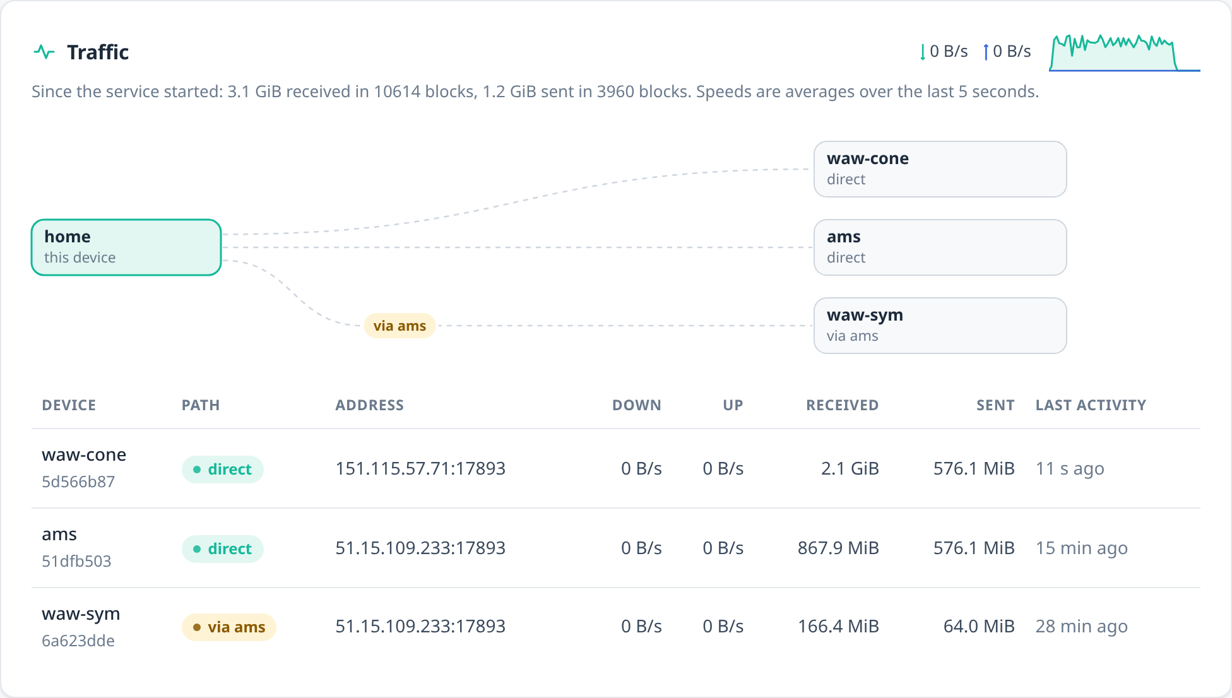Click 28 min ago activity text
1232x698 pixels.
pyautogui.click(x=1082, y=626)
